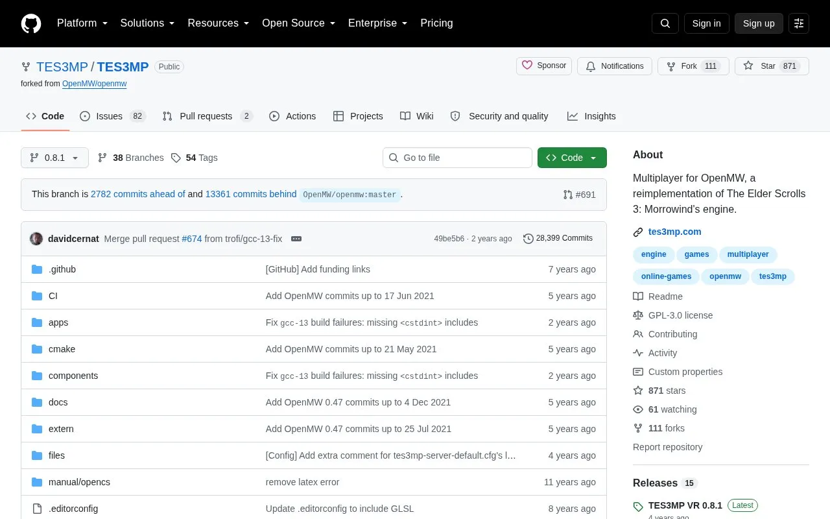Screen dimensions: 830x519
Task: Open the green Code dropdown button
Action: tap(572, 158)
